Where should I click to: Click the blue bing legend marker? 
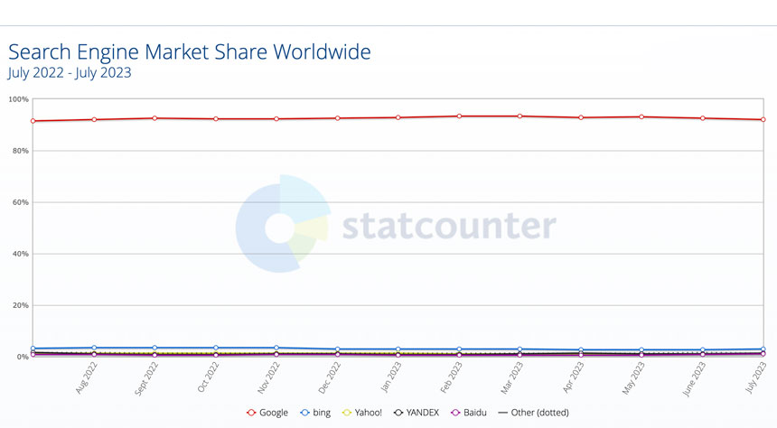[305, 413]
